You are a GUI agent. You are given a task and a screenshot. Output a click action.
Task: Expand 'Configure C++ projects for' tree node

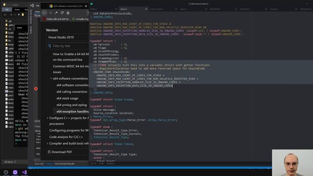click(x=47, y=118)
